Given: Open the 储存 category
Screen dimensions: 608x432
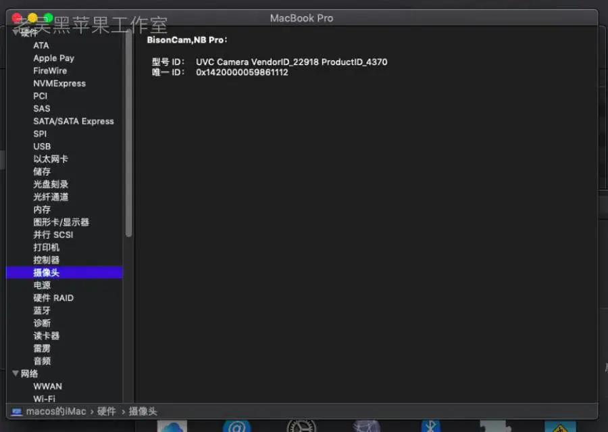Looking at the screenshot, I should [x=42, y=172].
